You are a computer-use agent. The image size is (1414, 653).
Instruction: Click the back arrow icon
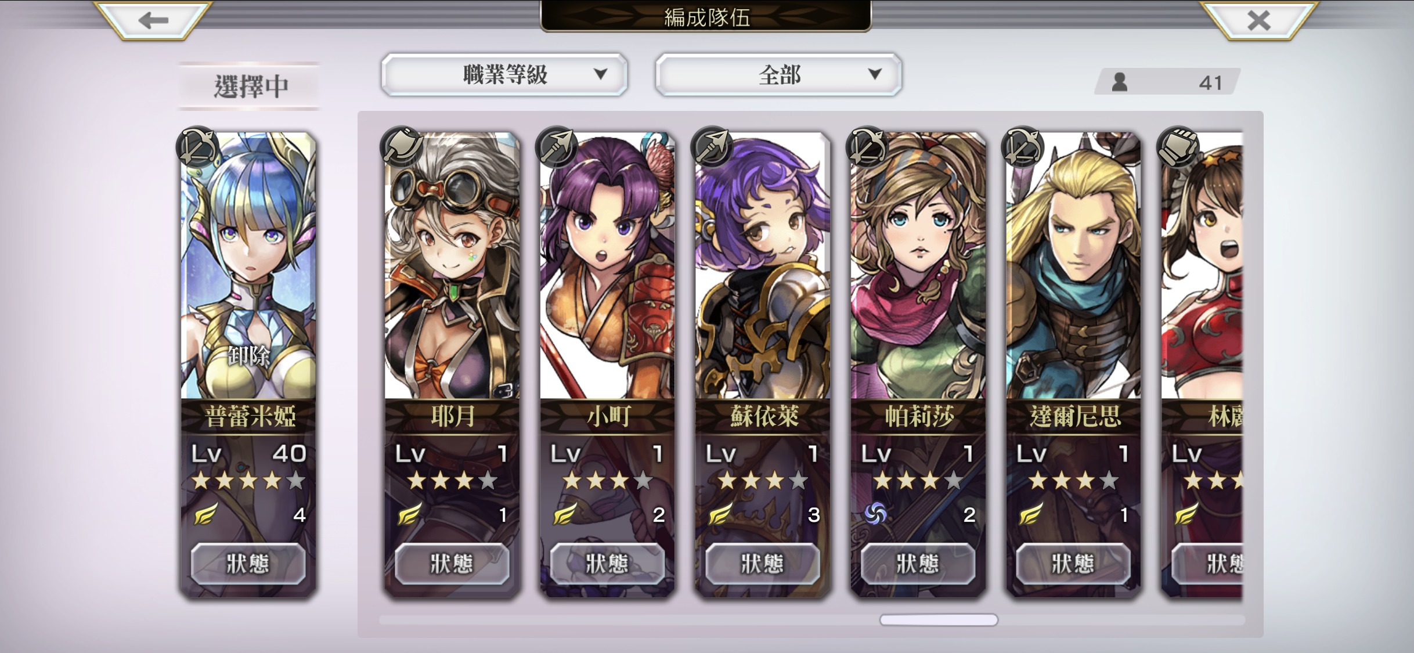153,20
